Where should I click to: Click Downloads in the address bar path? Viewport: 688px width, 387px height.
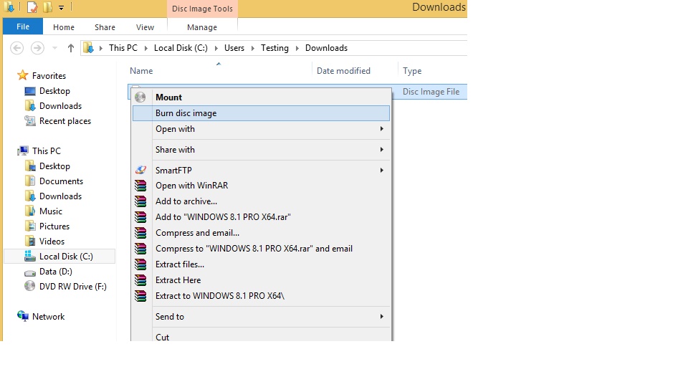click(x=327, y=48)
